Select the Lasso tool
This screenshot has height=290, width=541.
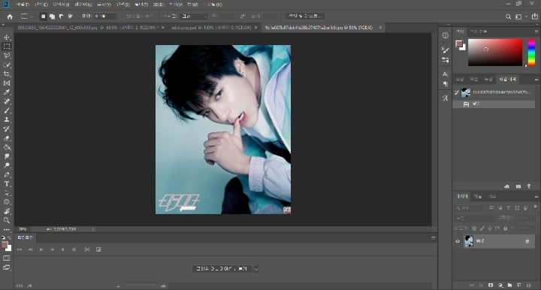coord(7,56)
